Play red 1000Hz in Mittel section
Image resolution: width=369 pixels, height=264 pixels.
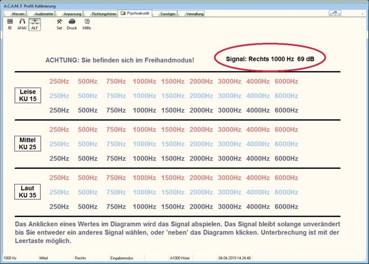pos(144,130)
